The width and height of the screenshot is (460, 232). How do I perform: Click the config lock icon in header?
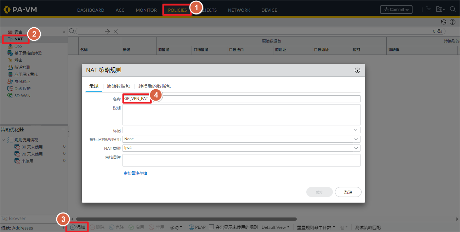click(428, 10)
